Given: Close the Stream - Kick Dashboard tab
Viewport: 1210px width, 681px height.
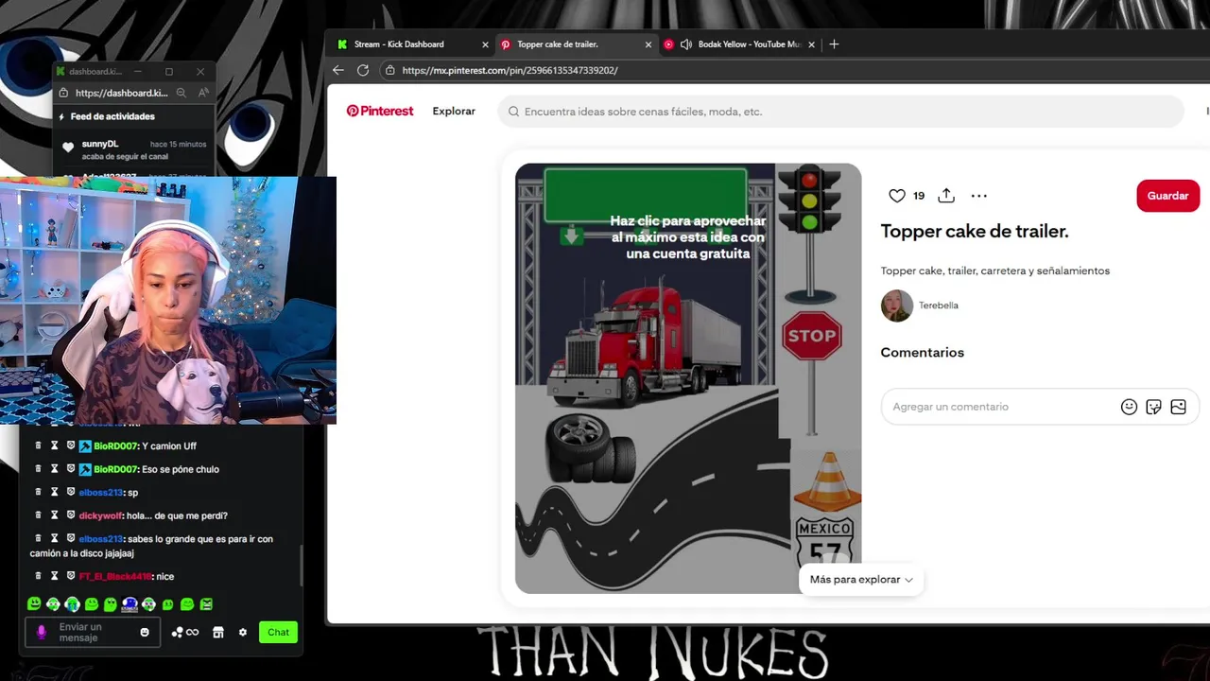Looking at the screenshot, I should 486,44.
